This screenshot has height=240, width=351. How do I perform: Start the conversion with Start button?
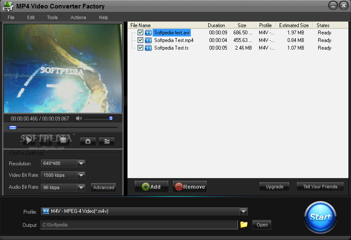point(320,217)
